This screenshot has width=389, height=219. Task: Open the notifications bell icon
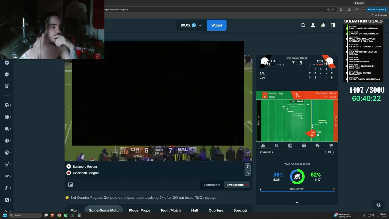(323, 25)
